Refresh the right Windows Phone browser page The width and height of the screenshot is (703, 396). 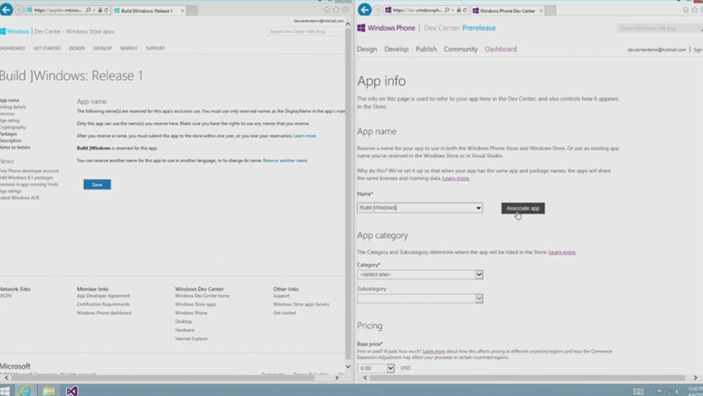coord(465,10)
